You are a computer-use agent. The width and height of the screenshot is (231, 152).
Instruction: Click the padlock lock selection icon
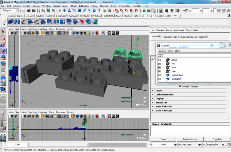(x=104, y=11)
